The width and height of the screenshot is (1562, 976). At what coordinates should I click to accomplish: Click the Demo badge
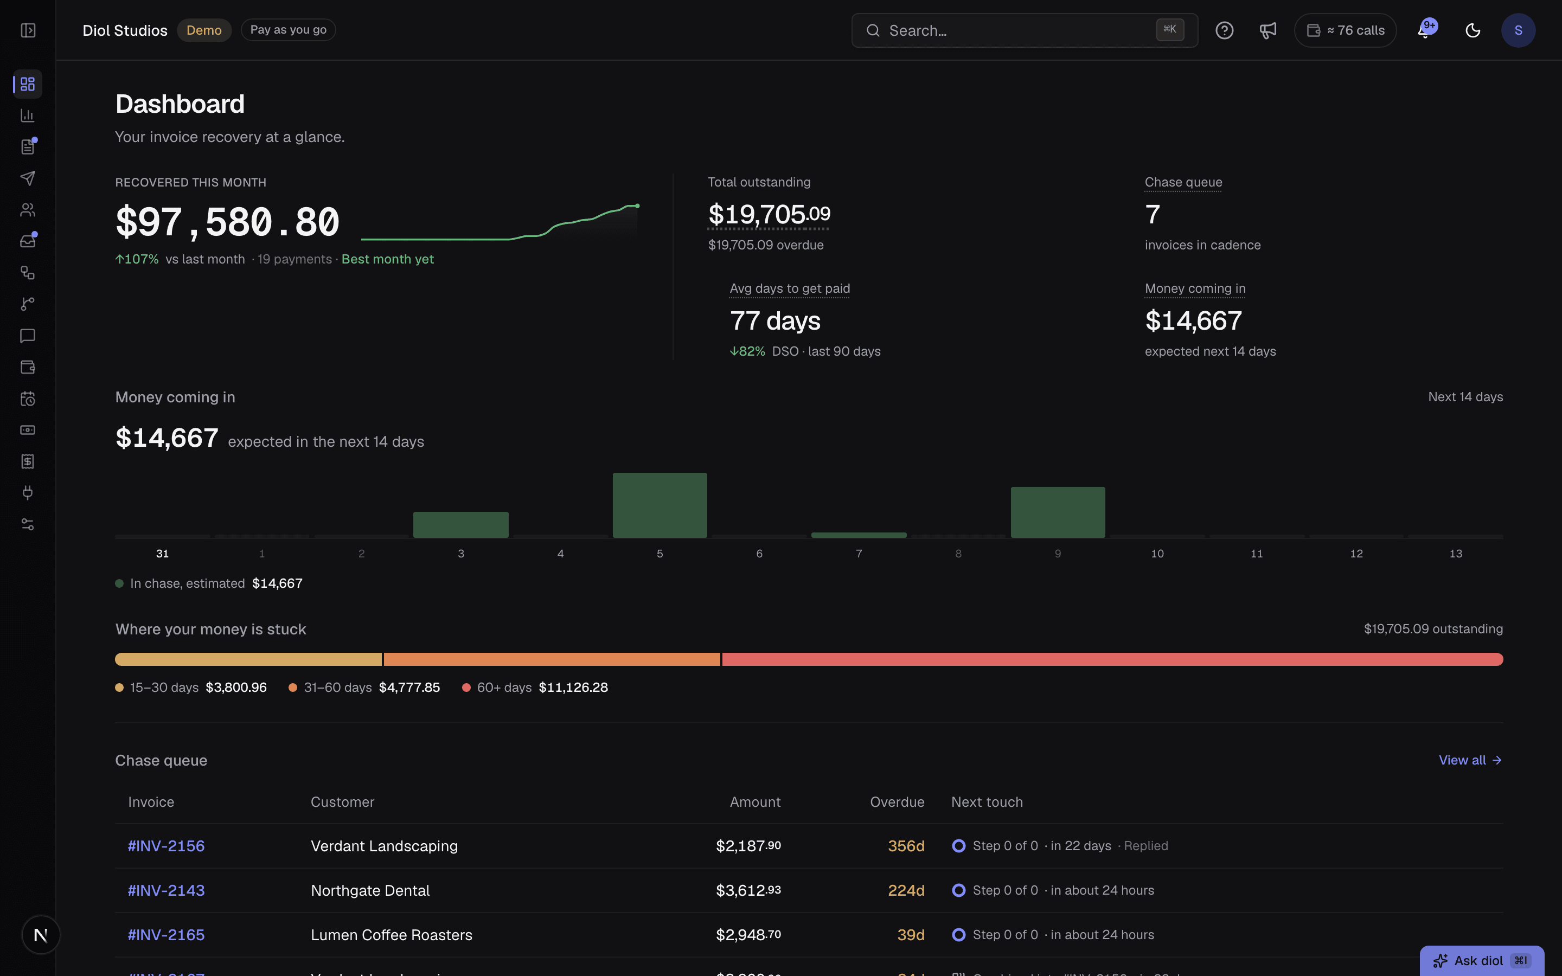click(204, 30)
